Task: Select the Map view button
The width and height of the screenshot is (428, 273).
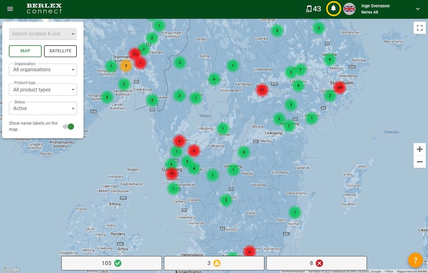Action: click(25, 51)
